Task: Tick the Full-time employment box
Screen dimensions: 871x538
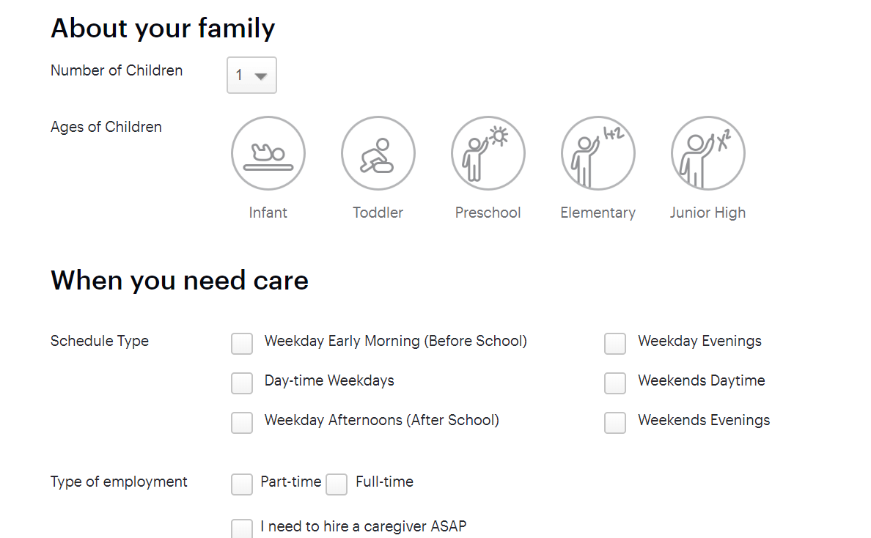Action: [337, 484]
